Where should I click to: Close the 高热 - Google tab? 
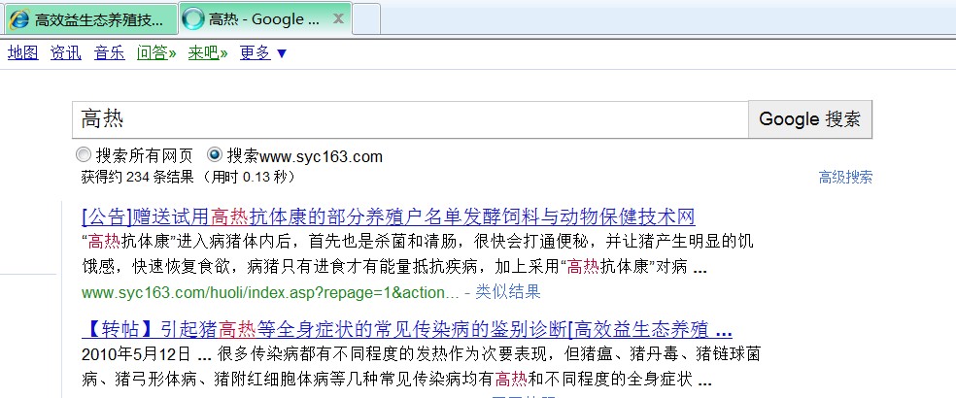click(337, 18)
